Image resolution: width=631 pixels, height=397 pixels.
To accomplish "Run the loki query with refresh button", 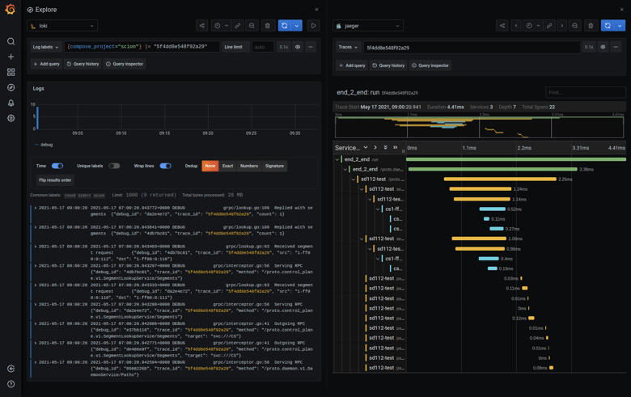I will (285, 26).
